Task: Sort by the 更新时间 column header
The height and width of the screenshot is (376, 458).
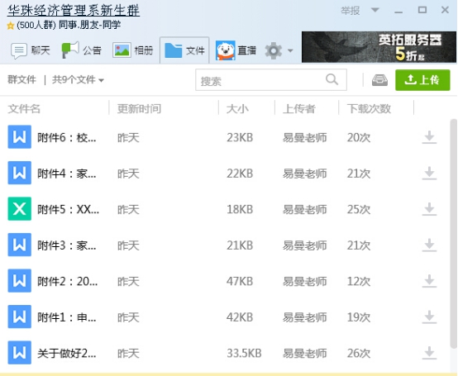Action: [140, 109]
